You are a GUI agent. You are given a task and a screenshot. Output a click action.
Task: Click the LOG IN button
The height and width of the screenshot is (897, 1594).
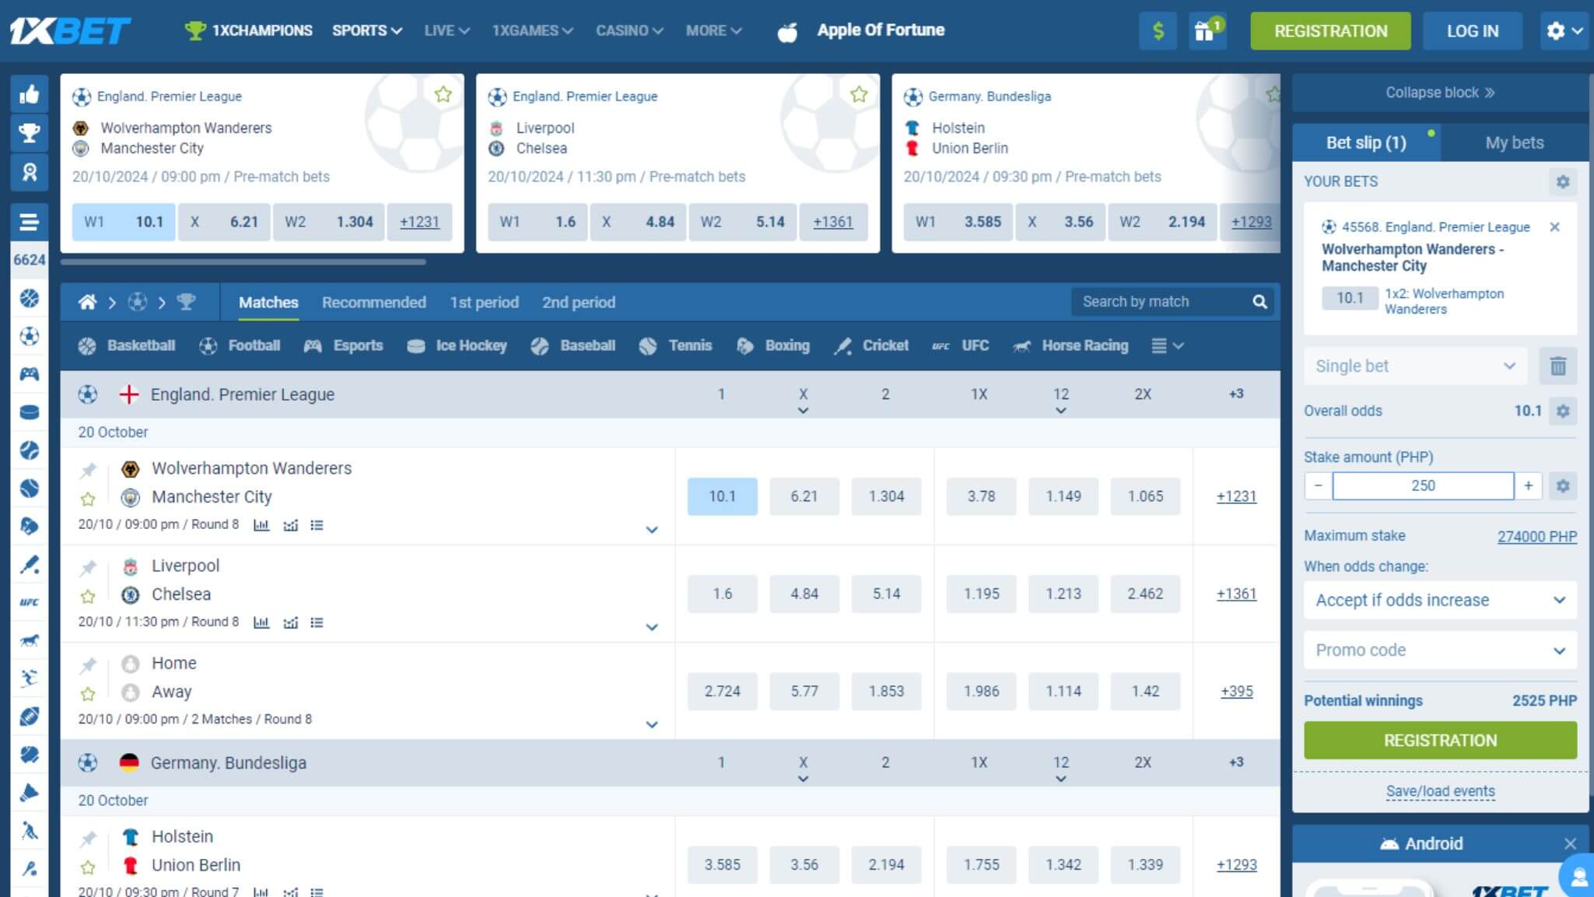(1471, 30)
